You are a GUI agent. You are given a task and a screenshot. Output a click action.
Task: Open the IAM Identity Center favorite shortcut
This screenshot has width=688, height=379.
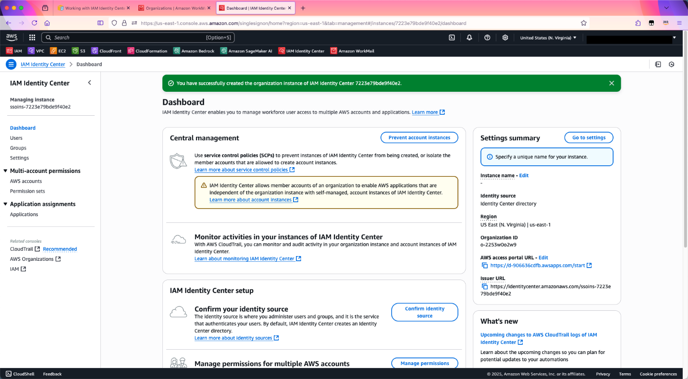(x=301, y=51)
